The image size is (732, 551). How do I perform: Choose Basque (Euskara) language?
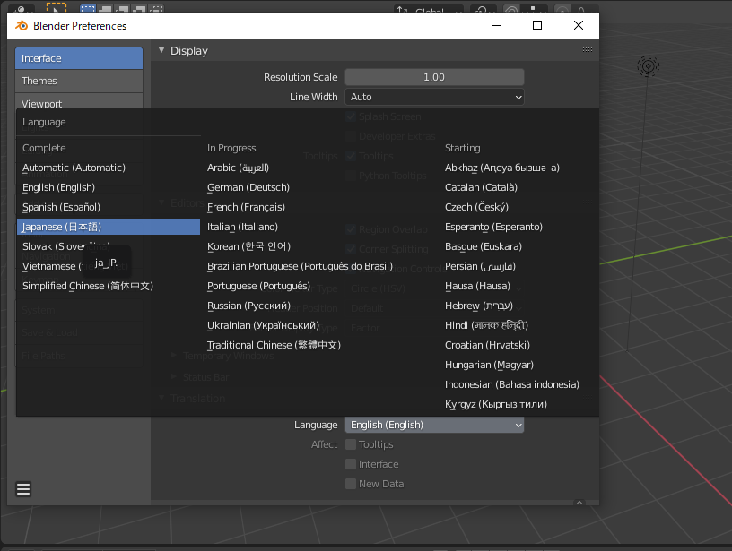(x=484, y=246)
